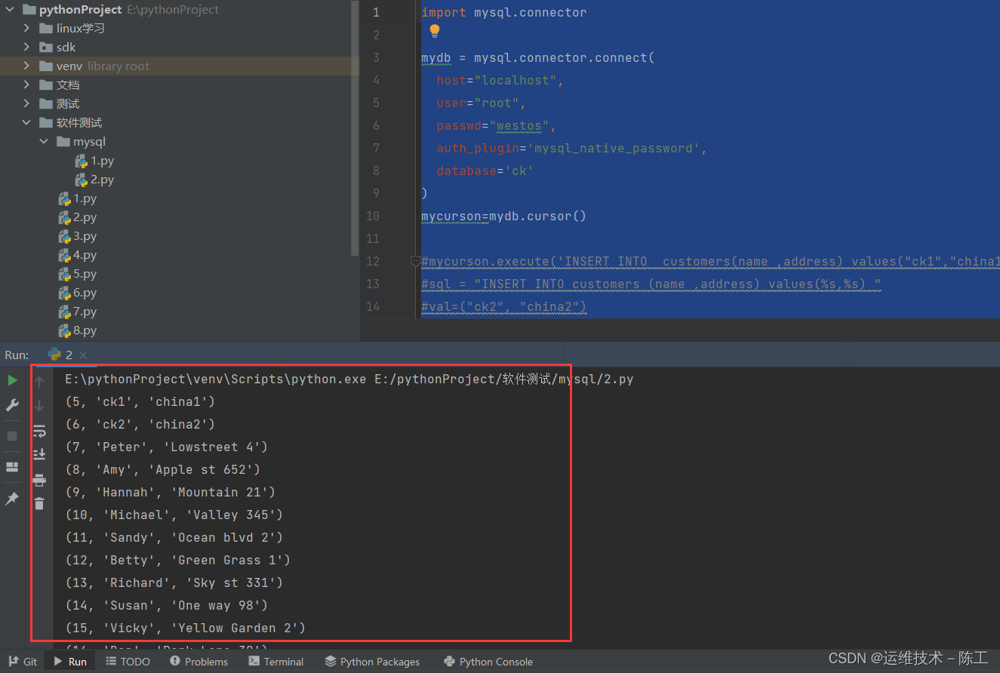Collapse the 软件测试 folder
1000x673 pixels.
click(x=27, y=123)
